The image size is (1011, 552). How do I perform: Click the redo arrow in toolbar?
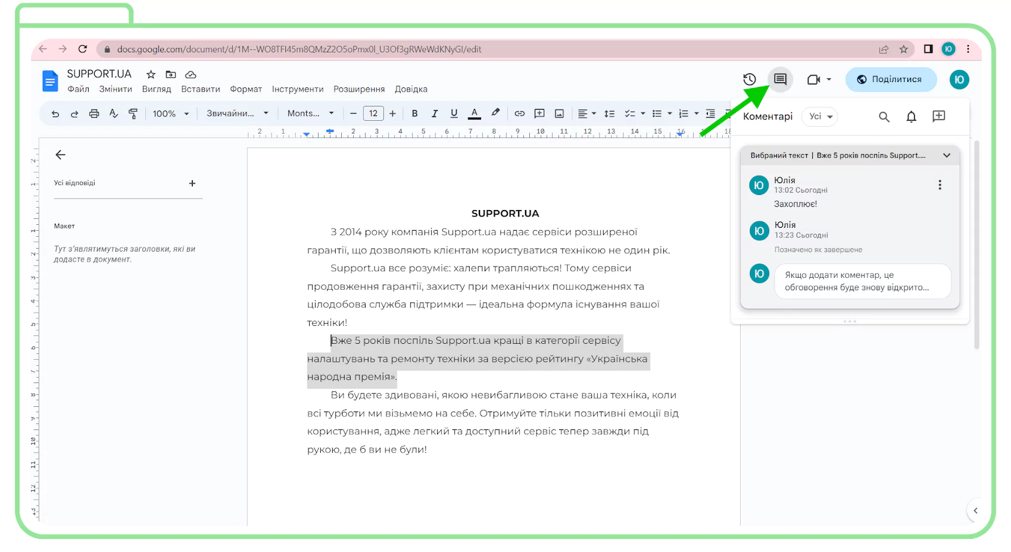(x=74, y=114)
